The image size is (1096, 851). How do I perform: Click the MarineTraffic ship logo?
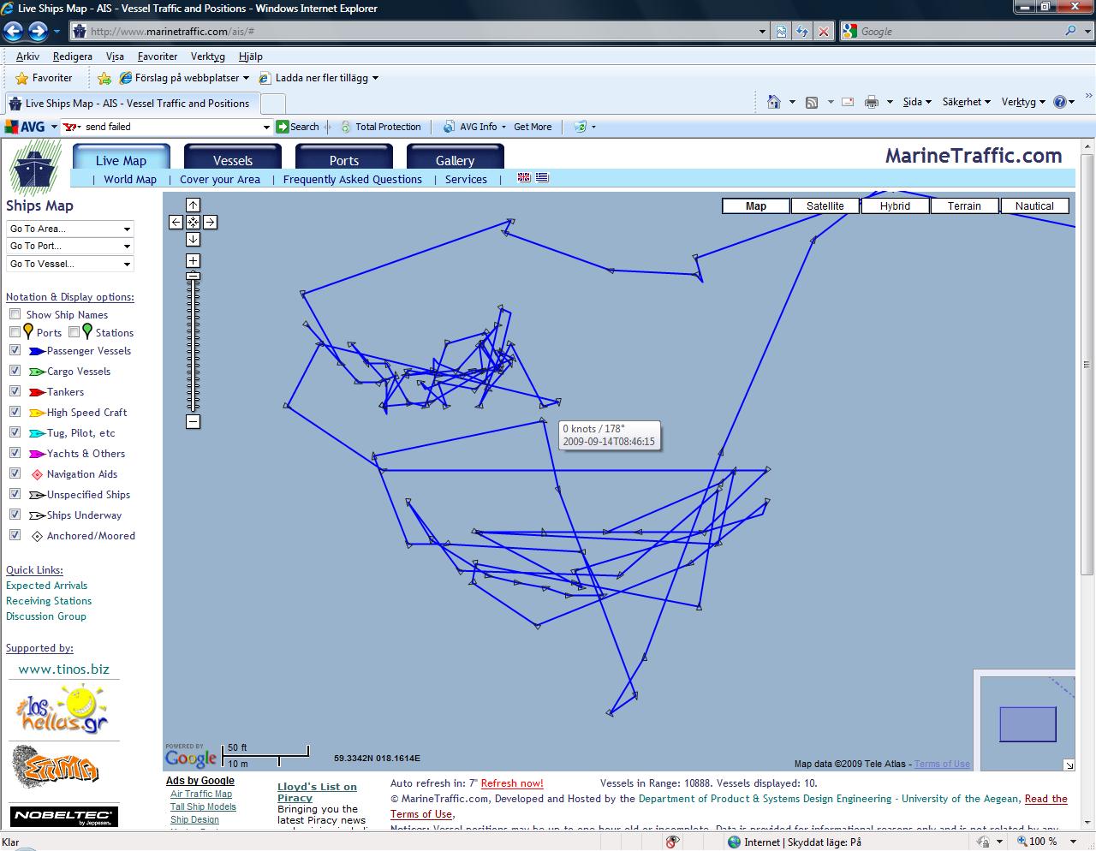35,167
